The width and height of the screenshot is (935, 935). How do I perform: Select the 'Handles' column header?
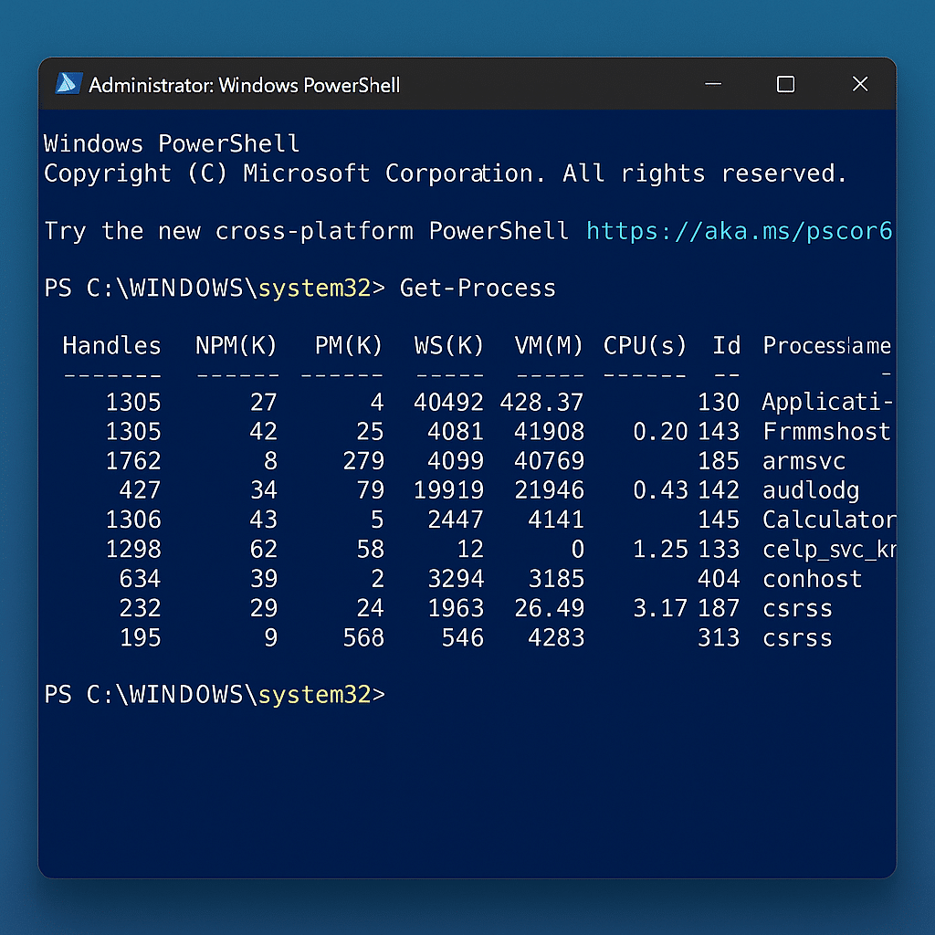[x=111, y=346]
